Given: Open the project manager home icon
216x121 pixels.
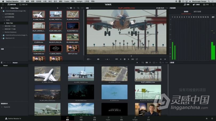Looking at the screenshot, I should [x=207, y=119].
